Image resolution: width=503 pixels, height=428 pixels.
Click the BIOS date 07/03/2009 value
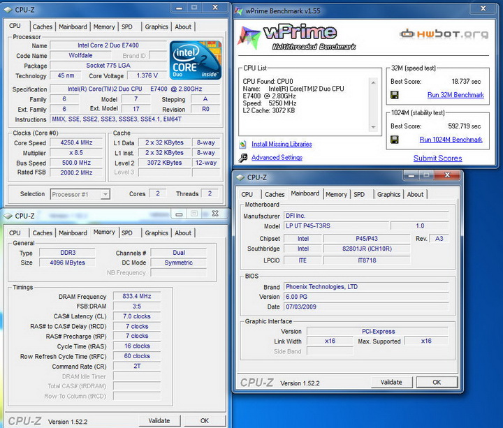pos(366,307)
